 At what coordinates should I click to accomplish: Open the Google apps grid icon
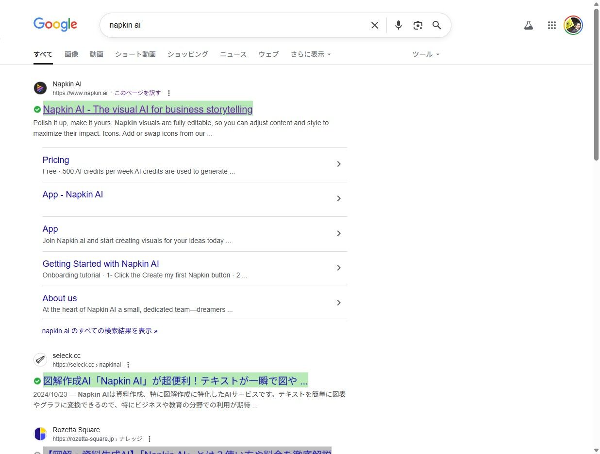[x=551, y=25]
